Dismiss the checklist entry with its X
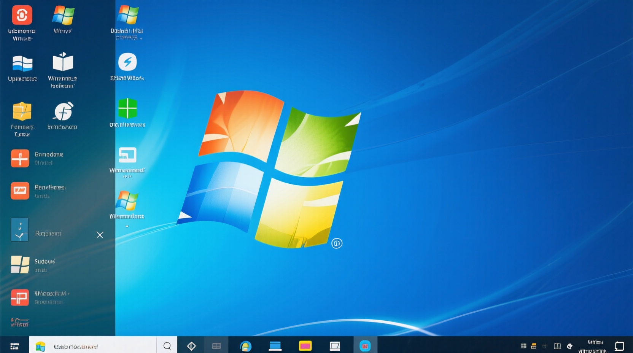 point(100,235)
